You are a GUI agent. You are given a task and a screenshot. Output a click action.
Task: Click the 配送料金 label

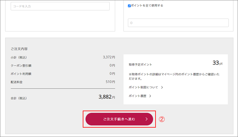pyautogui.click(x=17, y=82)
